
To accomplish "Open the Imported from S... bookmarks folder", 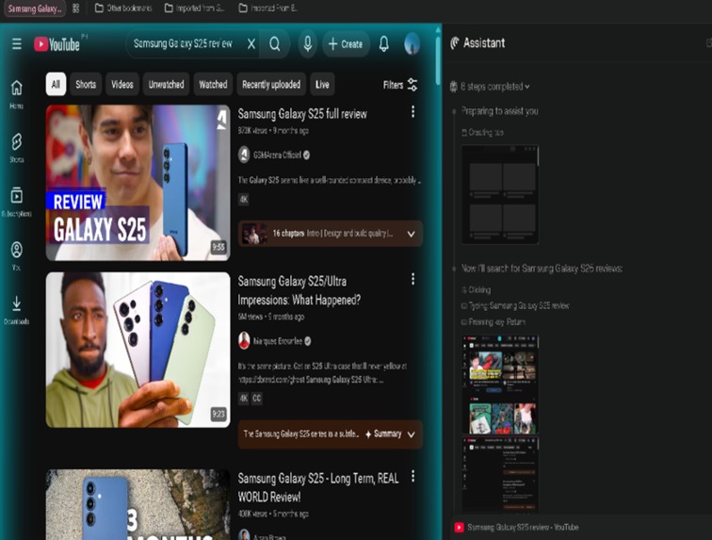I will tap(194, 8).
